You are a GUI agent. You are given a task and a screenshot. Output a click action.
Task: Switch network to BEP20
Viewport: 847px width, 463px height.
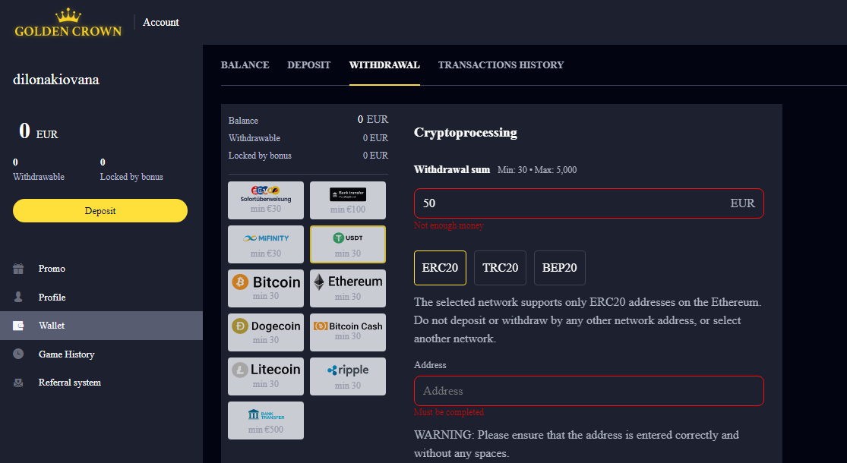[x=559, y=268]
